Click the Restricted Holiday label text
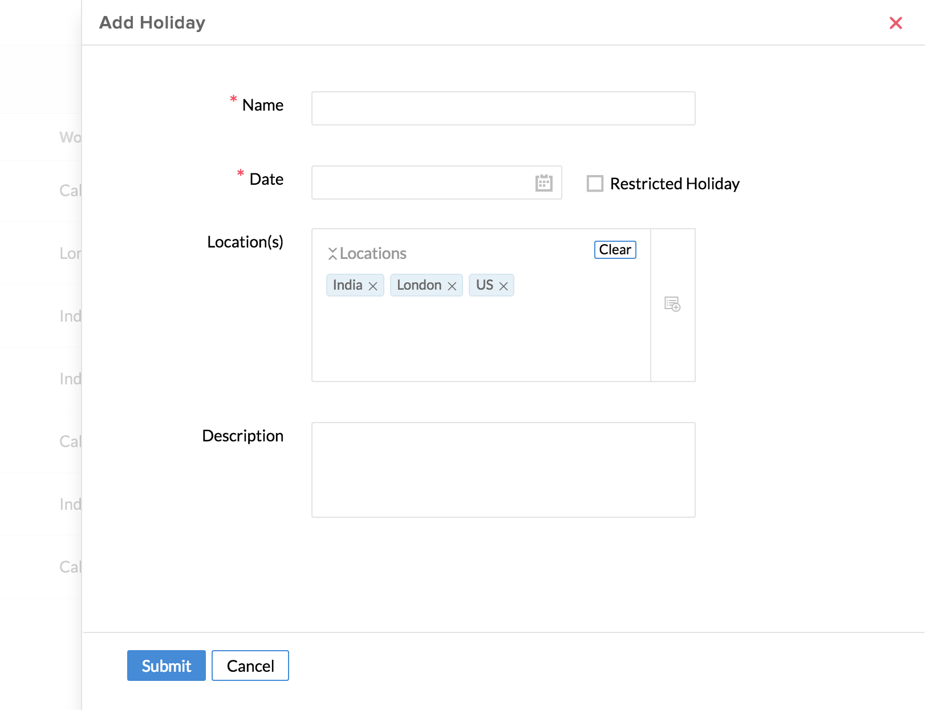925x710 pixels. 674,184
